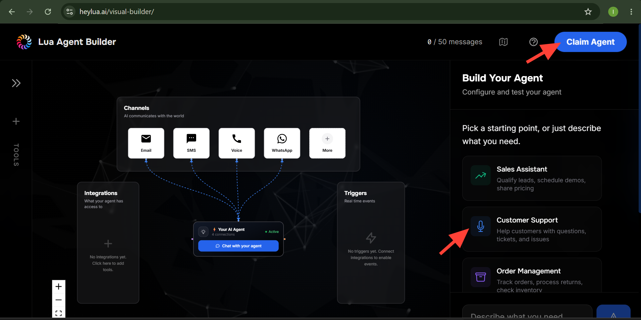The height and width of the screenshot is (320, 641).
Task: Click the Triggers panel heading
Action: coord(355,193)
